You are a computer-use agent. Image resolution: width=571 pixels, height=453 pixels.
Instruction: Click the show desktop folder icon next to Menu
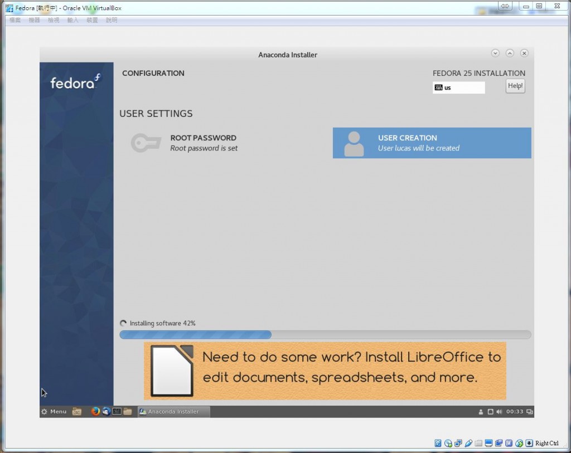77,411
